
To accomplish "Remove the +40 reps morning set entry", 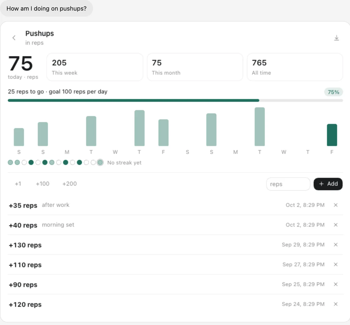I will click(x=335, y=225).
